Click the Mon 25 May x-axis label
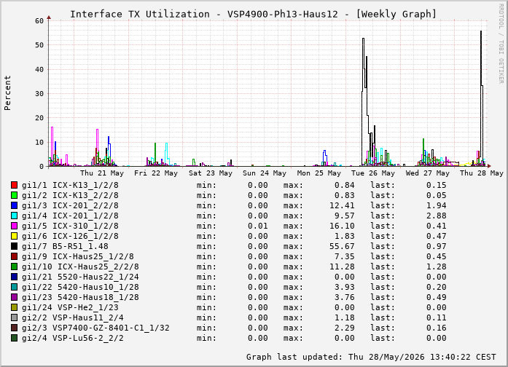The width and height of the screenshot is (508, 367). tap(319, 173)
